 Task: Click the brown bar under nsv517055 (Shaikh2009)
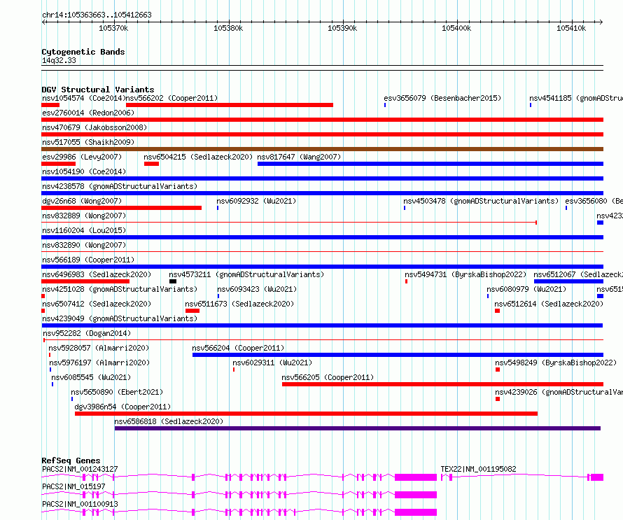(x=322, y=149)
